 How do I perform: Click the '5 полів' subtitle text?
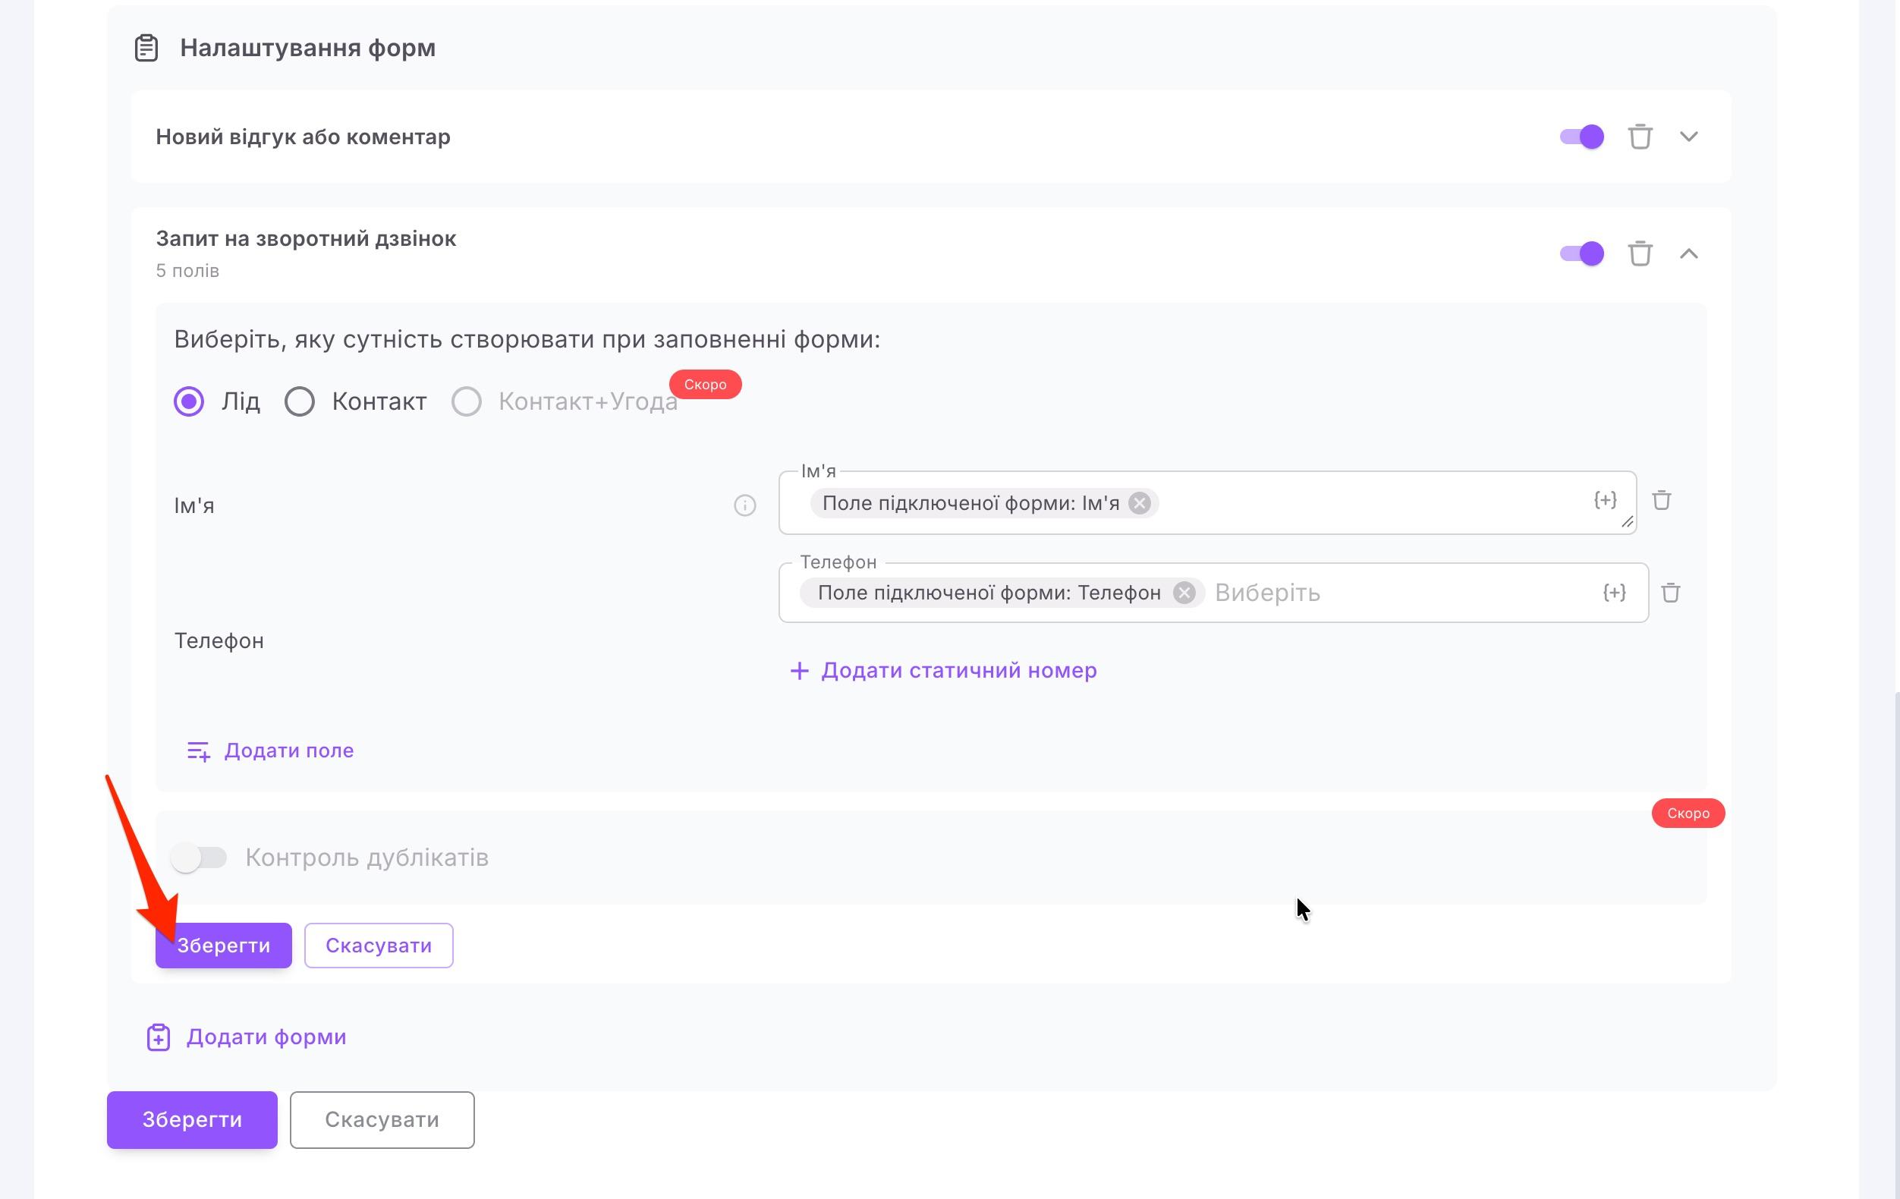187,271
